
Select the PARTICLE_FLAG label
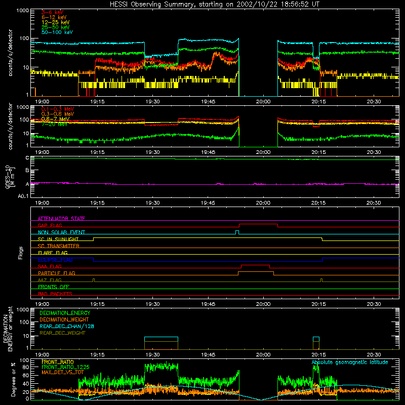[57, 273]
